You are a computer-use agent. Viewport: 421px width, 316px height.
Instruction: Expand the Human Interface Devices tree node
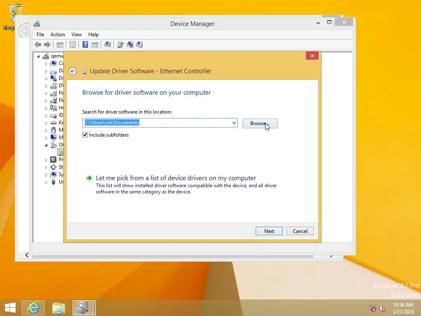tap(46, 108)
